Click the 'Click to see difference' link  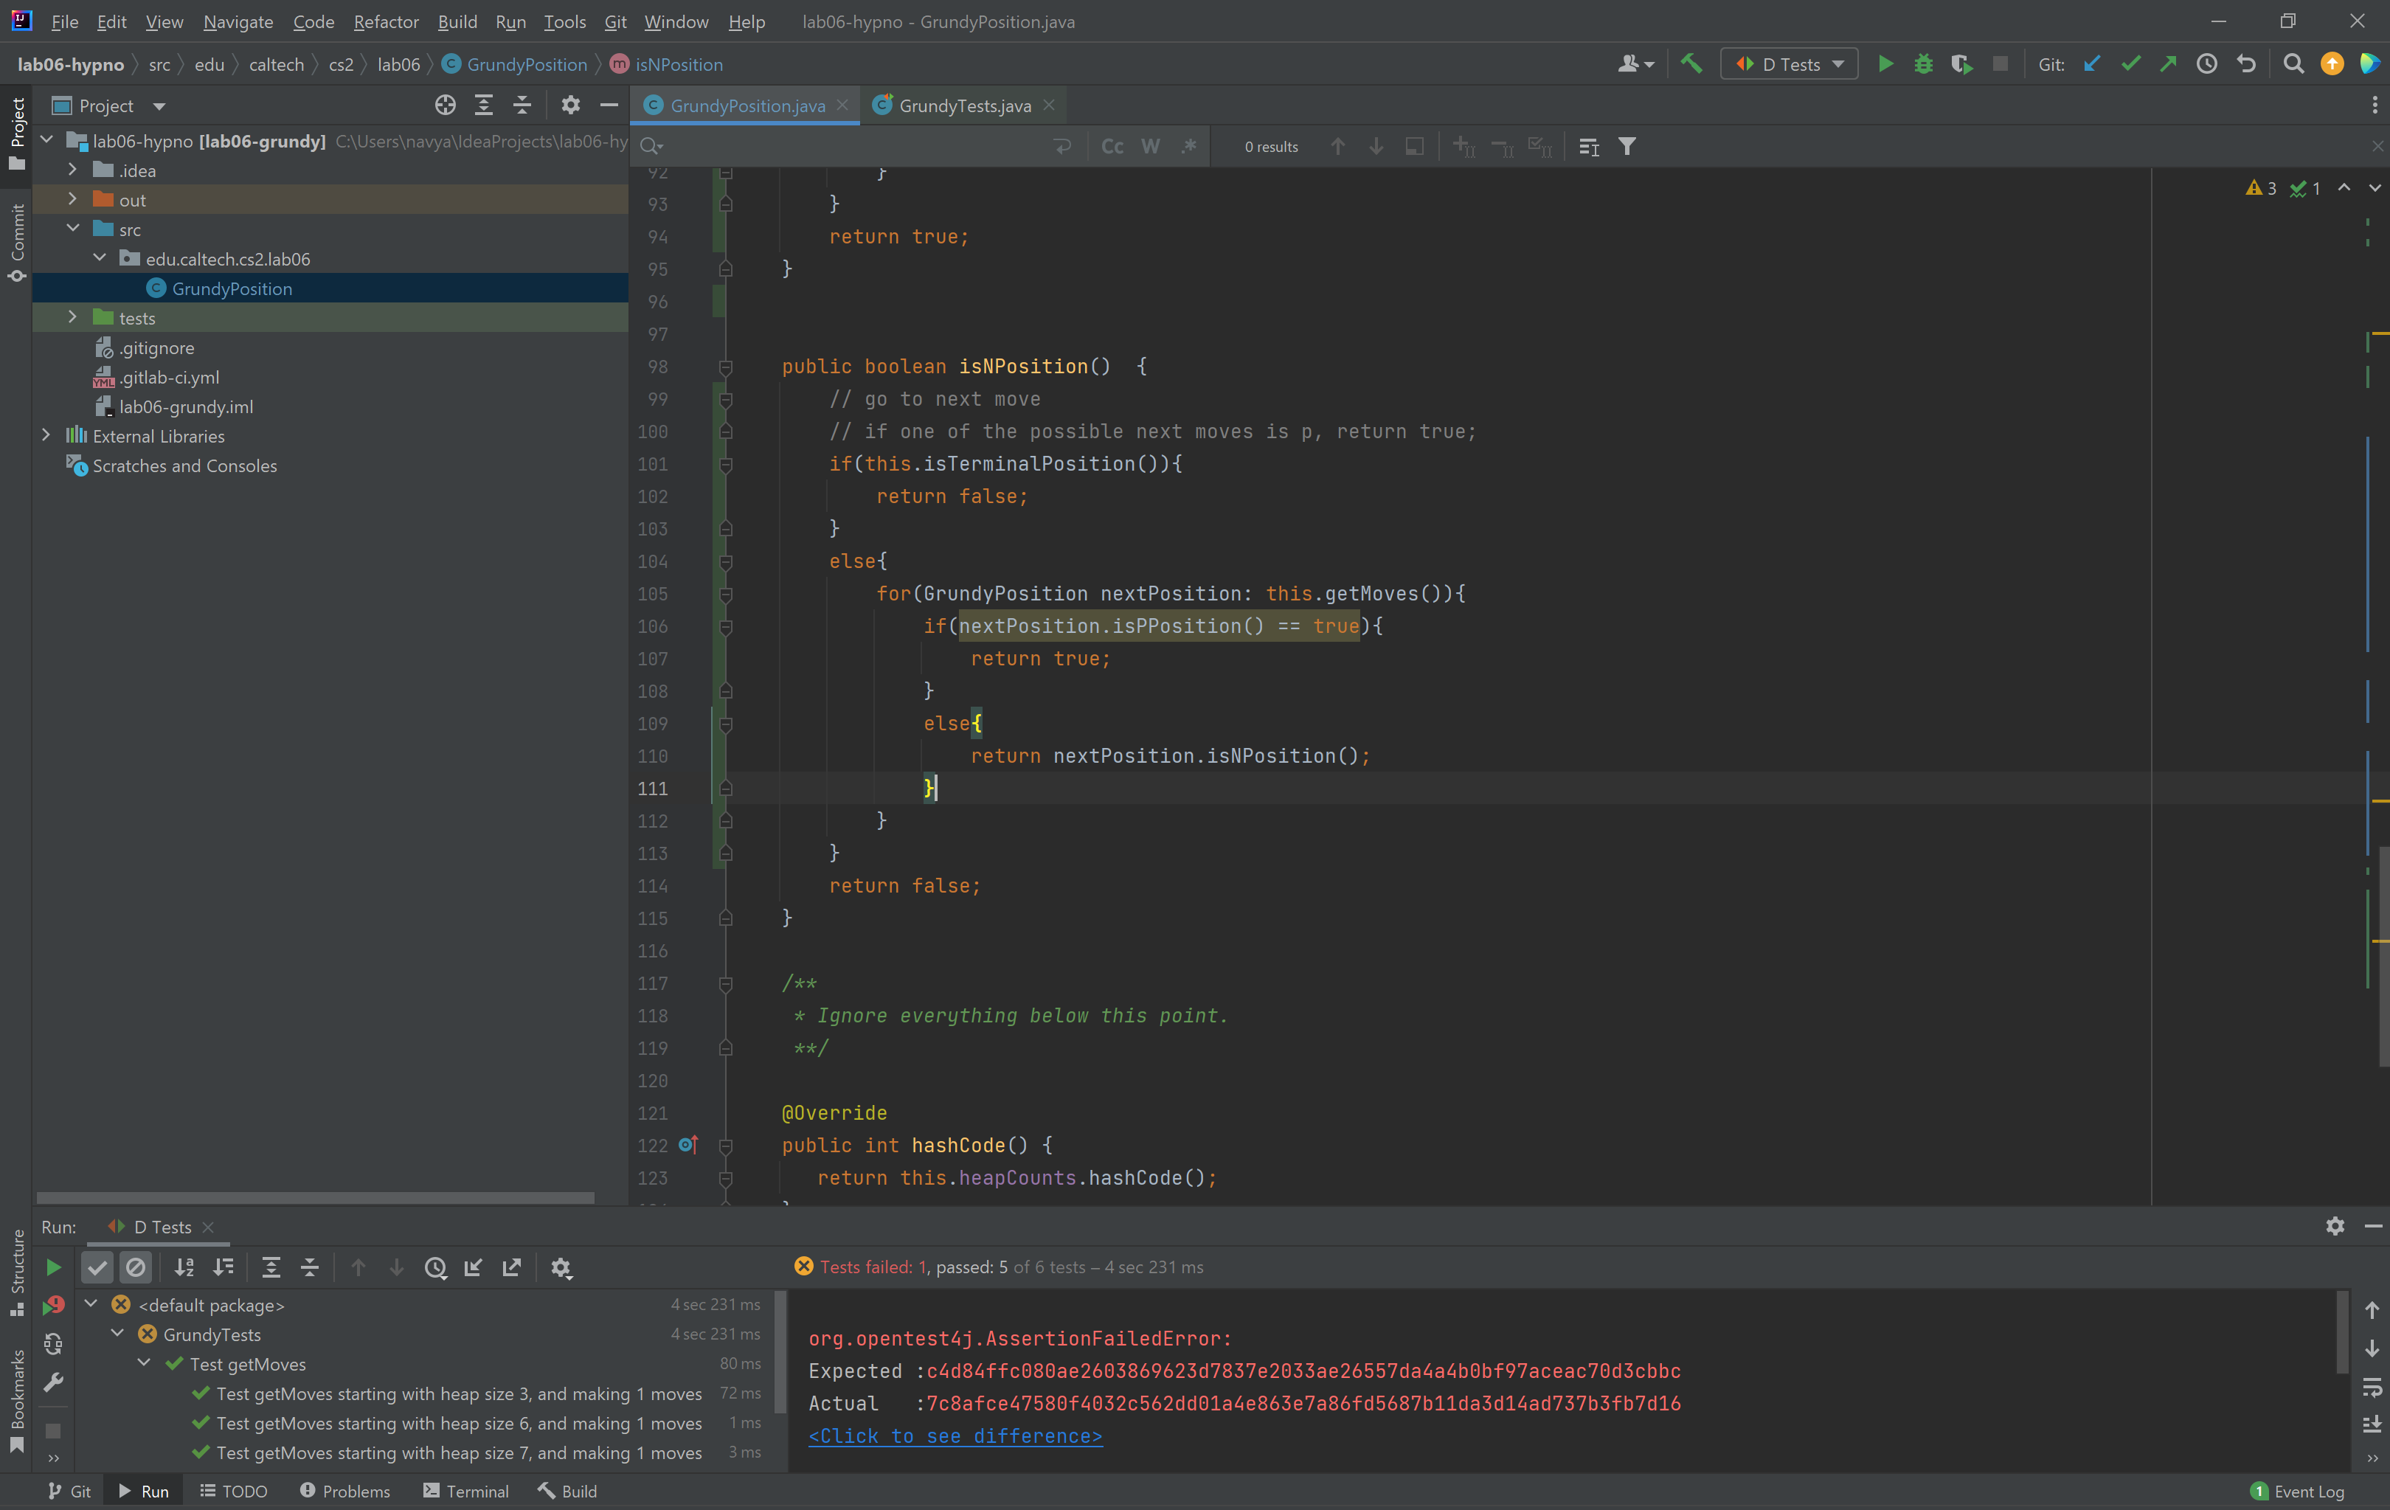pos(955,1436)
